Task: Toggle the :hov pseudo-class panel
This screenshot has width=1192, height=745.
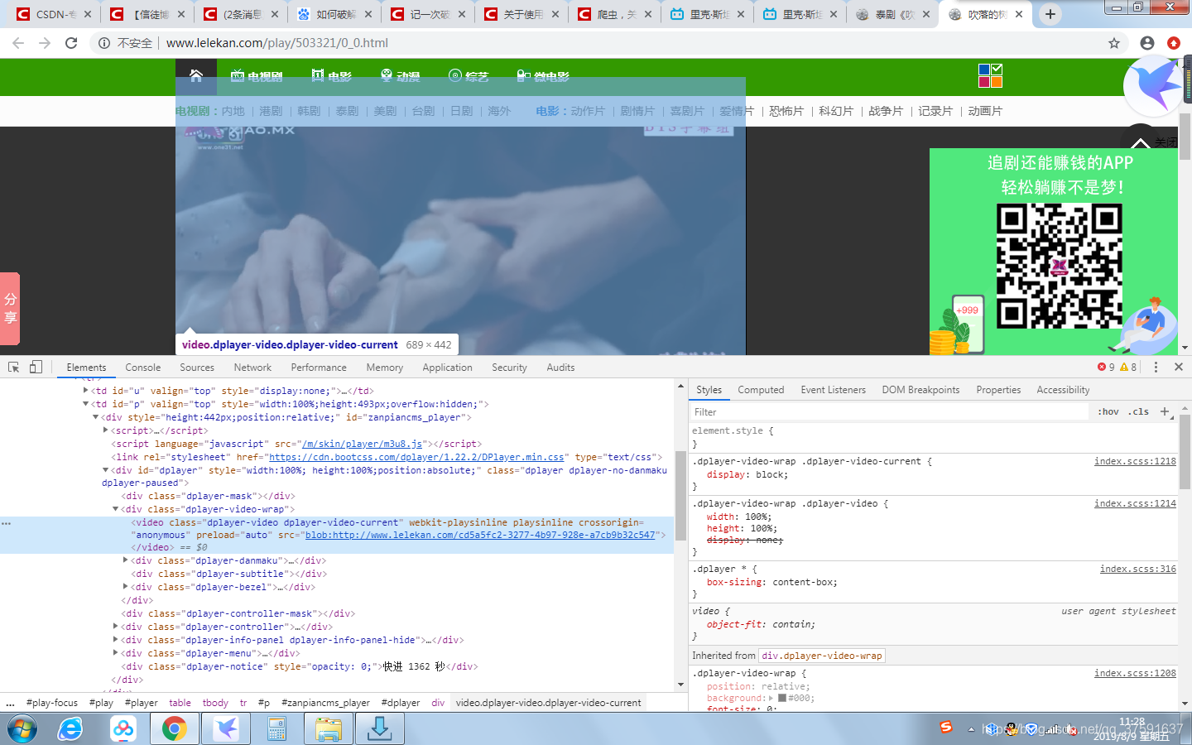Action: click(1108, 411)
